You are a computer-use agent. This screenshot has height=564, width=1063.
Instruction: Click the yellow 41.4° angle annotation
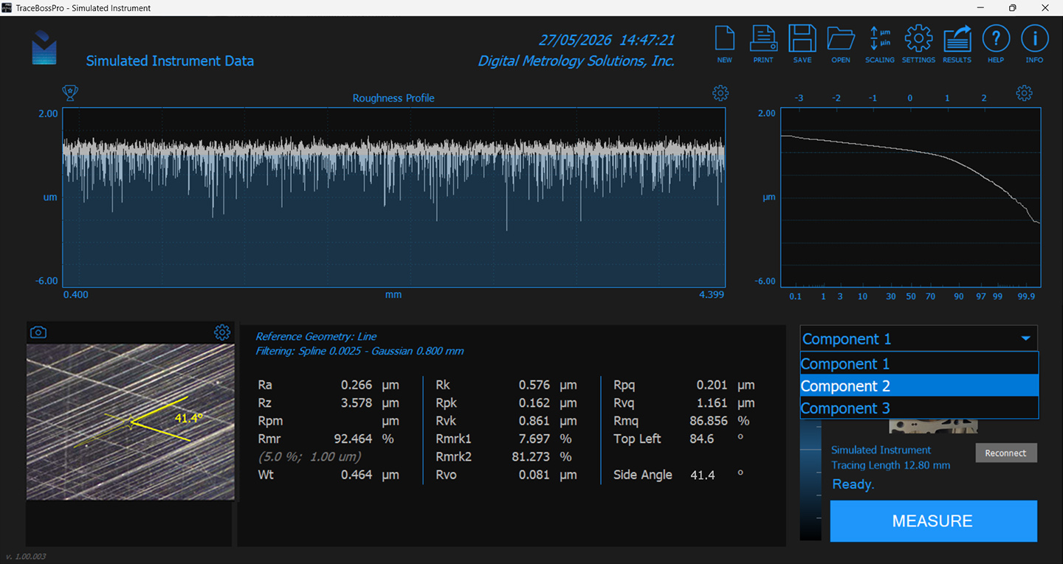coord(188,418)
